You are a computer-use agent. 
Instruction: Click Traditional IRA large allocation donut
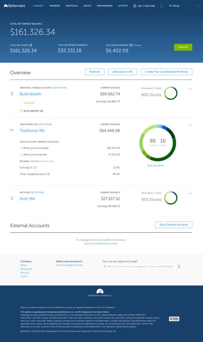(x=158, y=143)
